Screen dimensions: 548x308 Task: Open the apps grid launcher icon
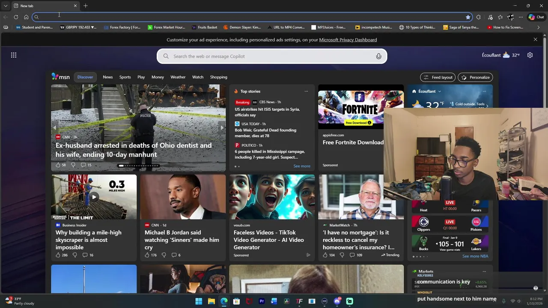point(14,55)
